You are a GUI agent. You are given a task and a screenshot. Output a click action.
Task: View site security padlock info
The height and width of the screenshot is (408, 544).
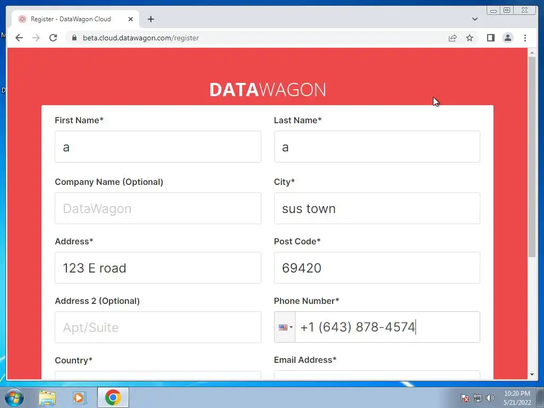pyautogui.click(x=74, y=38)
